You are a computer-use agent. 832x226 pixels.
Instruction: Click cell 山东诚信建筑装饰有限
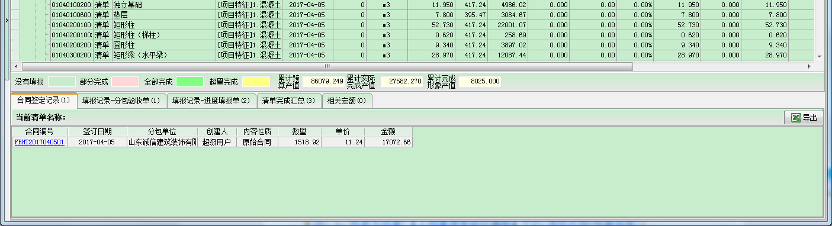162,143
